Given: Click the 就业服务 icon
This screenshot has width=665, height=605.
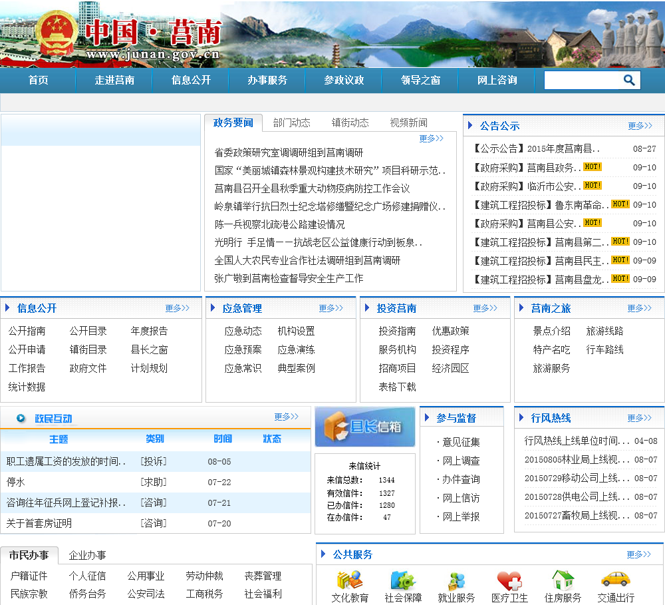Looking at the screenshot, I should click(x=456, y=580).
